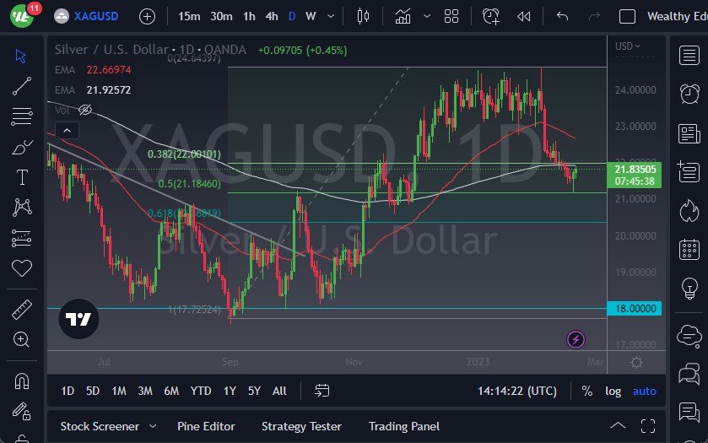Viewport: 708px width, 443px height.
Task: Toggle the percent scale
Action: pyautogui.click(x=587, y=391)
